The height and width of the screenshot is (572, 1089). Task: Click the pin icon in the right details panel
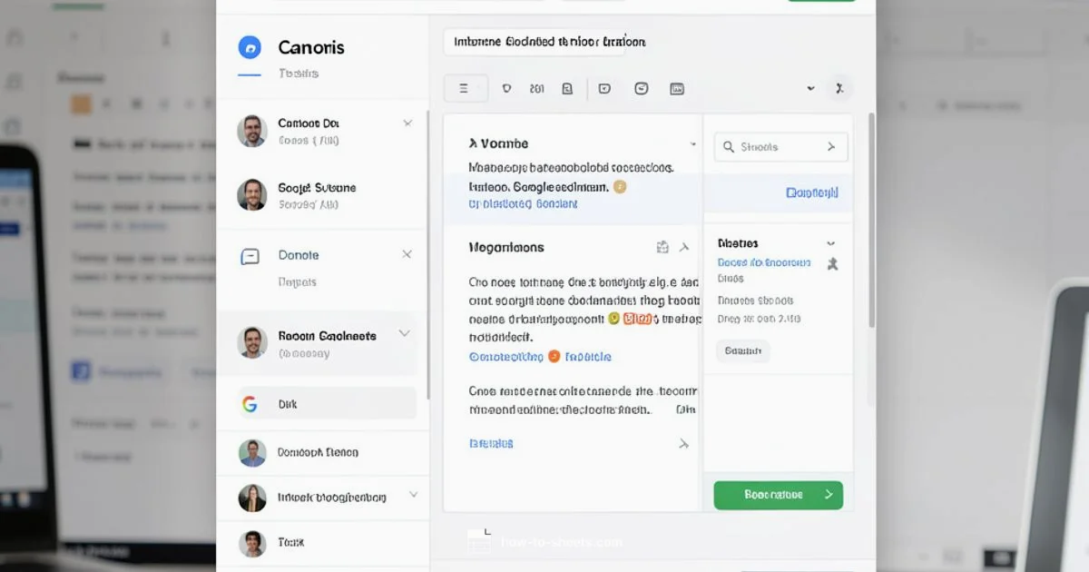click(x=832, y=264)
